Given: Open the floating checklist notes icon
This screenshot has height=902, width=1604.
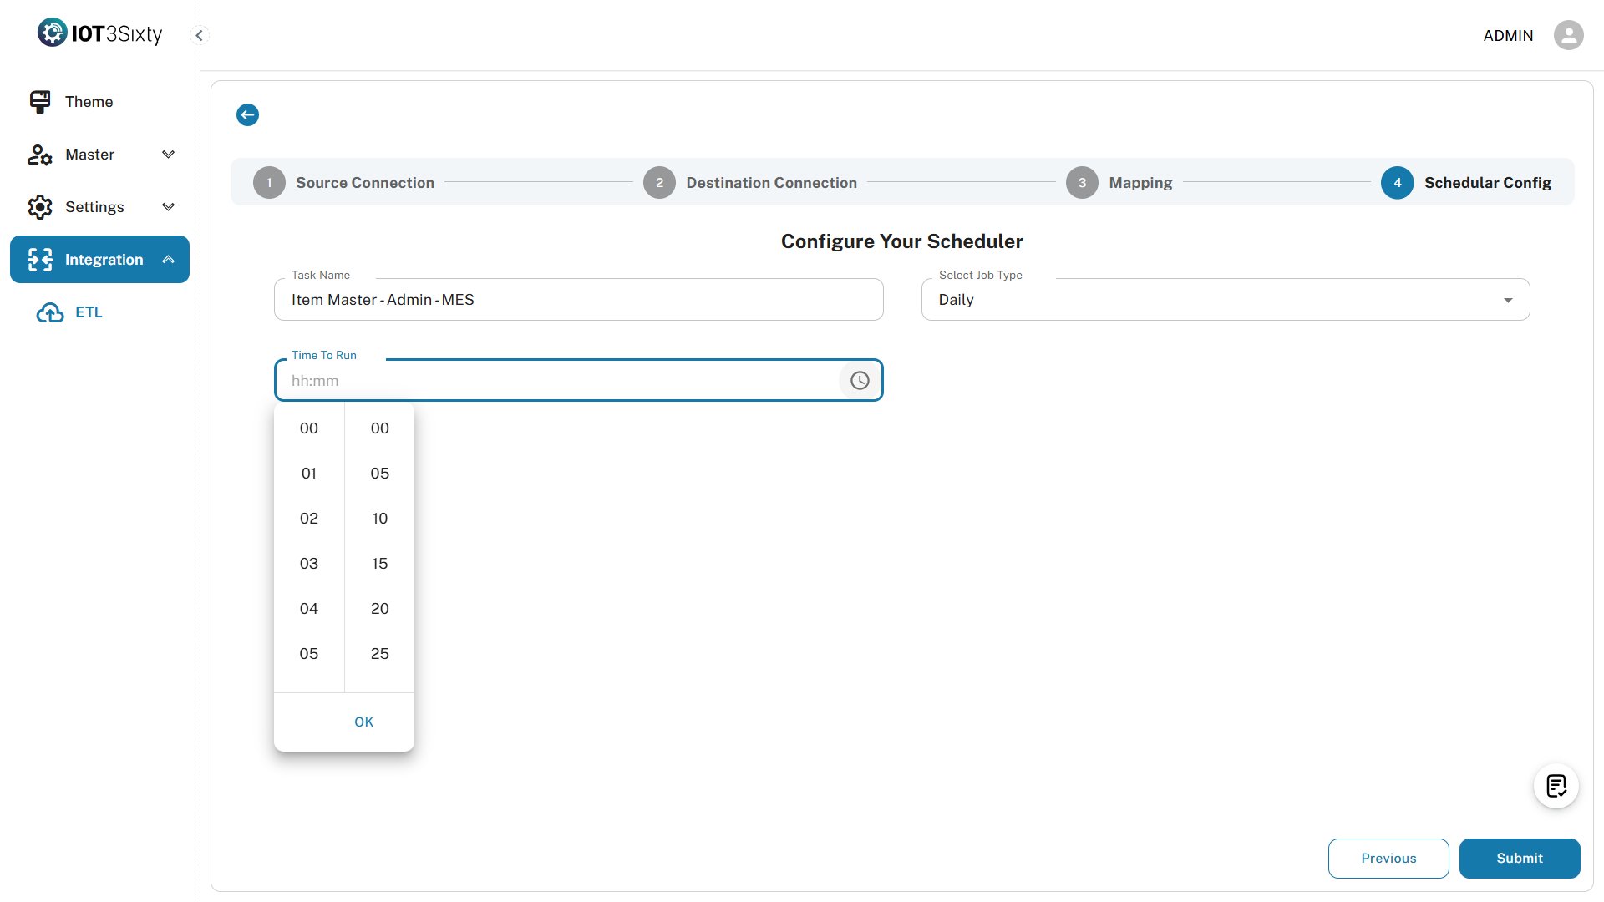Looking at the screenshot, I should [x=1556, y=786].
